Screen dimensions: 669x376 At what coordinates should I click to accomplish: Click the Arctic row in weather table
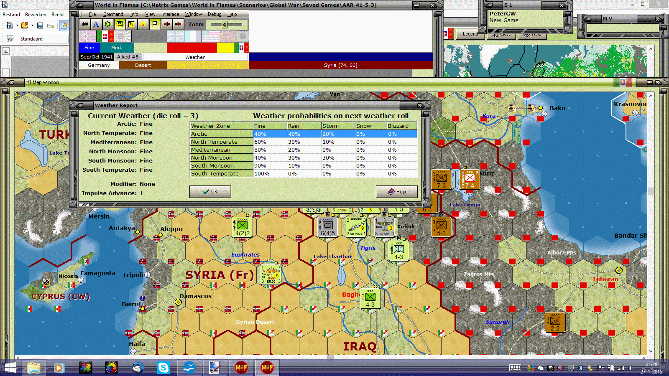click(304, 134)
